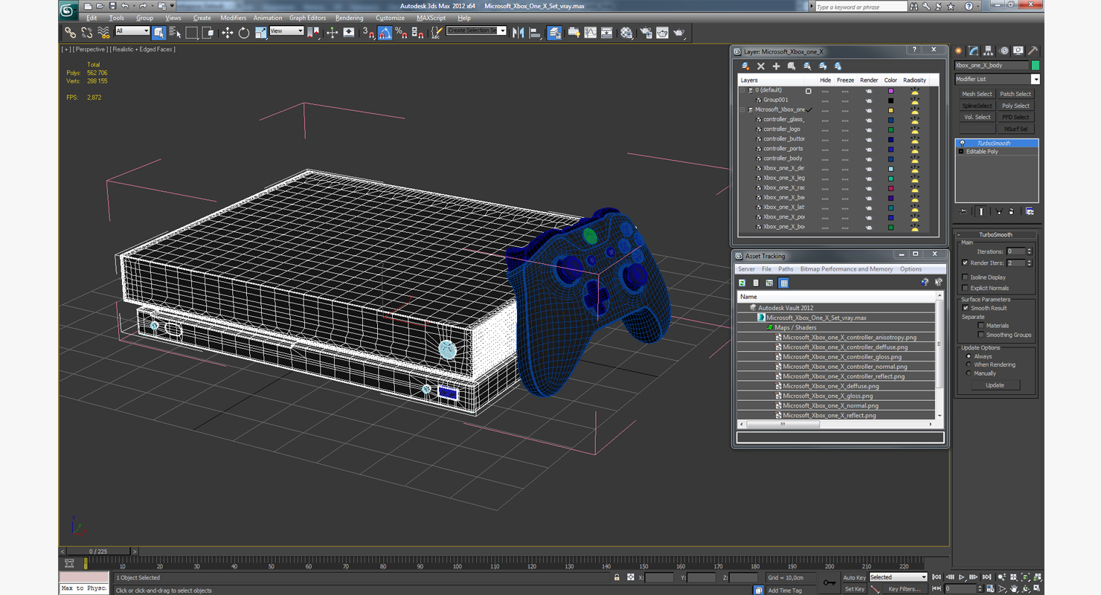Click the Mirror tool icon

pyautogui.click(x=519, y=33)
